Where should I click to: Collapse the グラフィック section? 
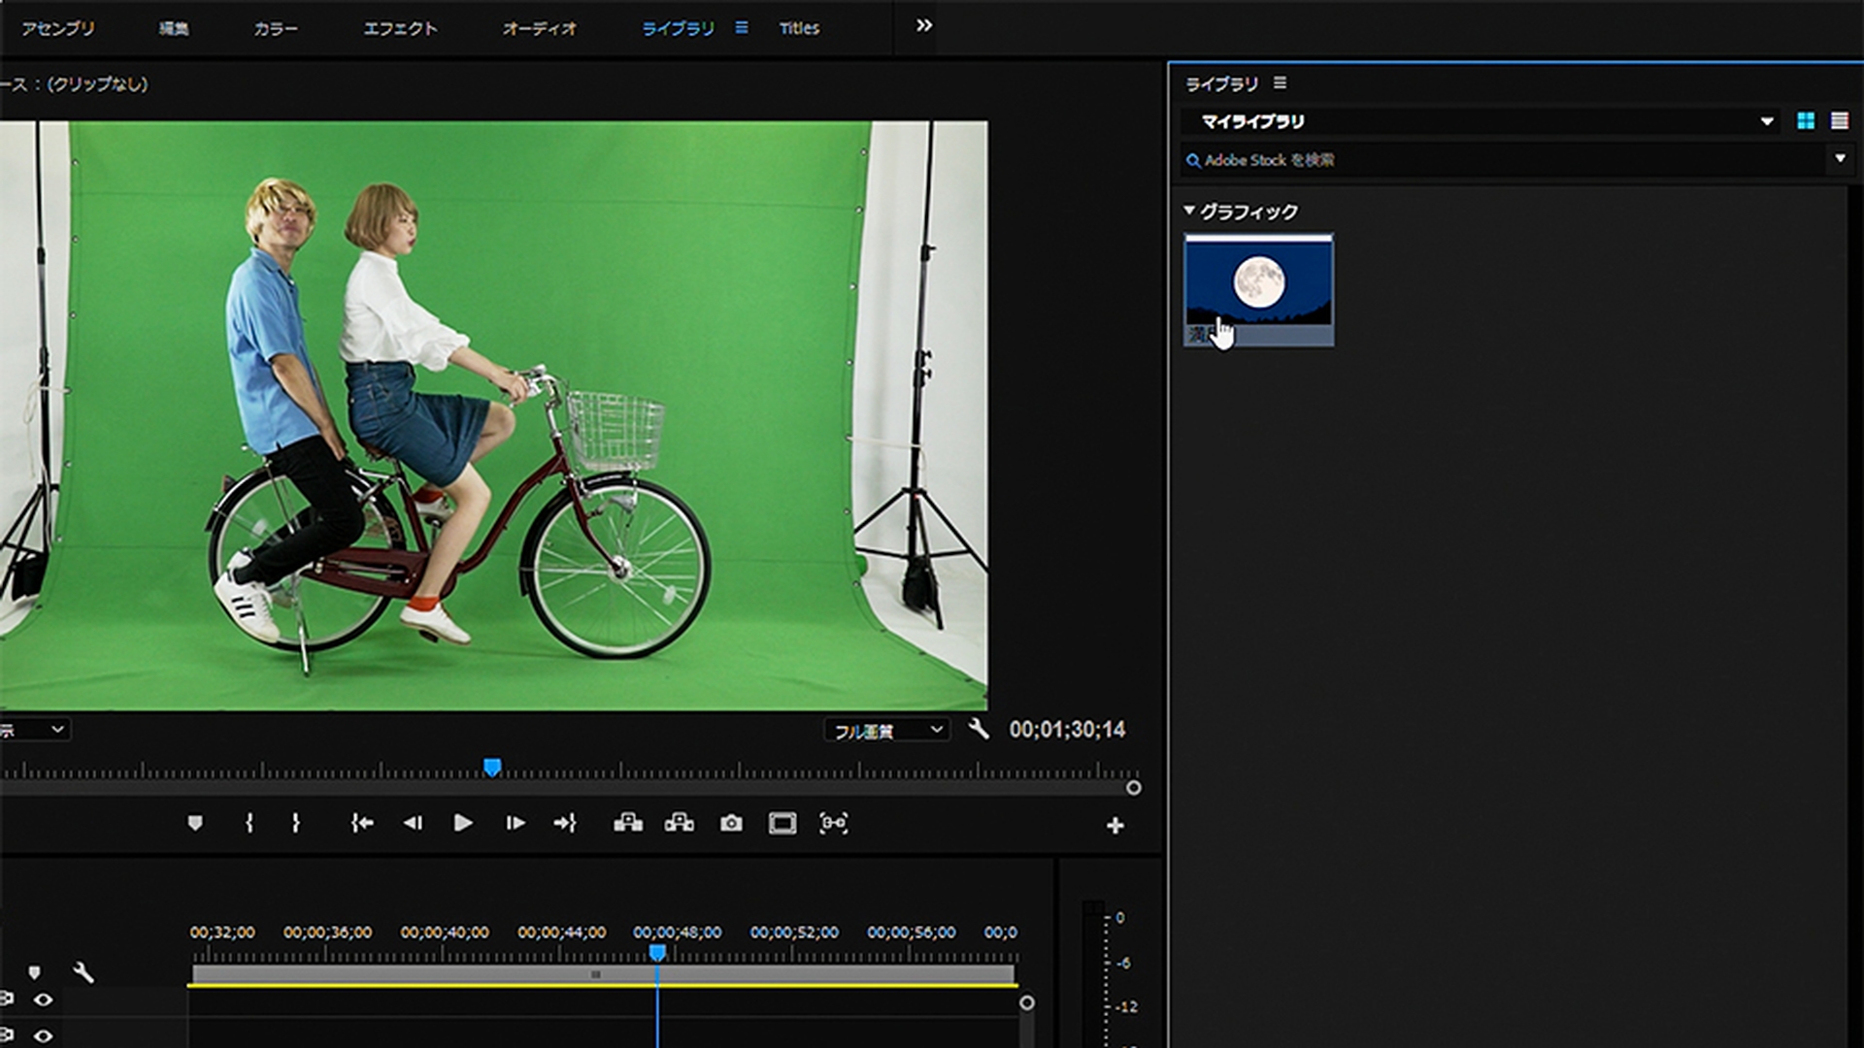(1189, 211)
